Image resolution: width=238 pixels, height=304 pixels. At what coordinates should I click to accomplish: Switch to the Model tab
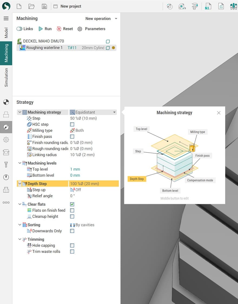tap(6, 32)
